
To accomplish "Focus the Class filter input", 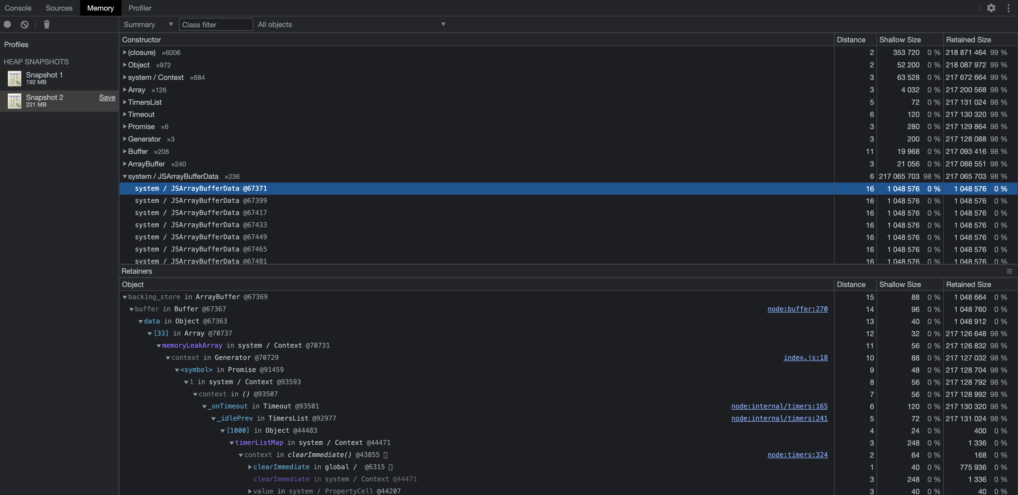I will click(216, 25).
